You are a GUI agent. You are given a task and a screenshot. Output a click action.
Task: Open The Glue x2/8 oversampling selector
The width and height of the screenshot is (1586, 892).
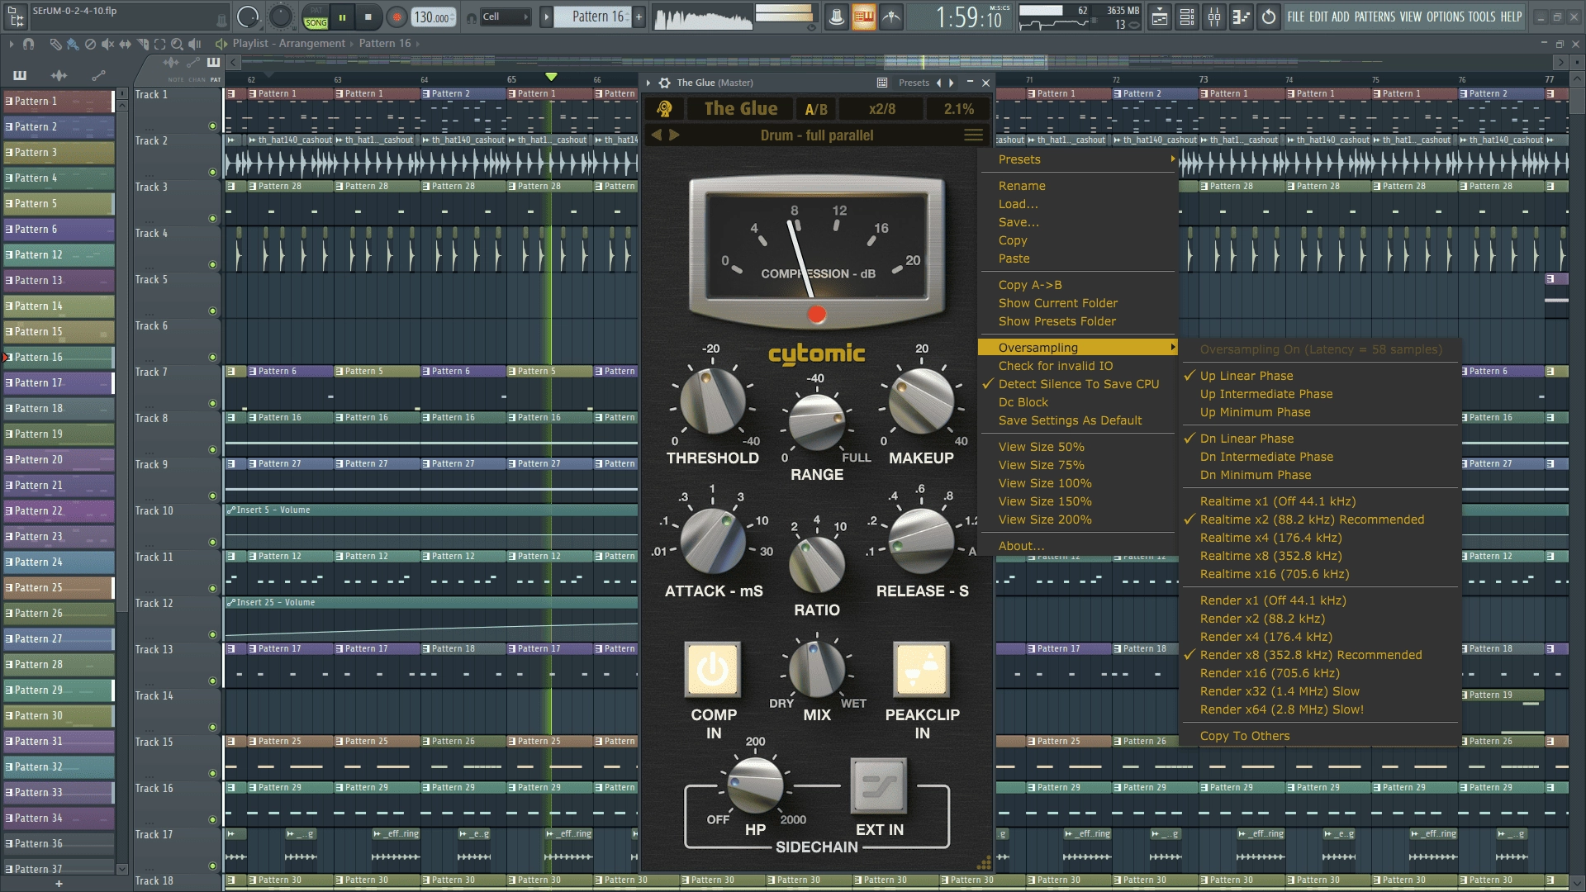[882, 109]
